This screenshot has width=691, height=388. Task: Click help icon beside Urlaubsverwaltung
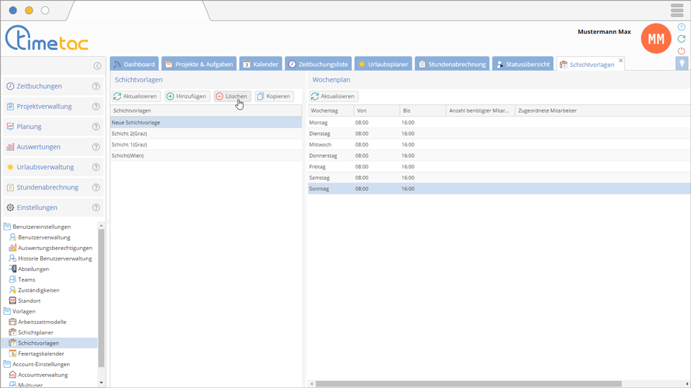coord(96,168)
